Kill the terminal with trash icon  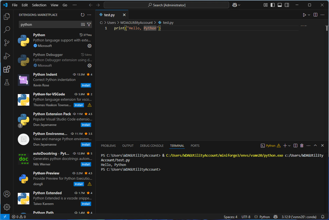302,146
